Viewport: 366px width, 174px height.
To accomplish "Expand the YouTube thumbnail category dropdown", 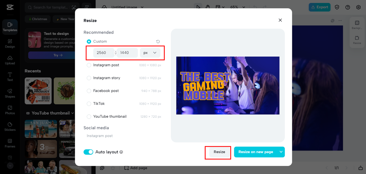I will click(x=72, y=113).
